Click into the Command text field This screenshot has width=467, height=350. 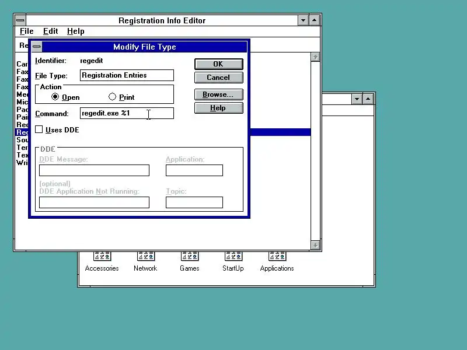click(x=127, y=113)
